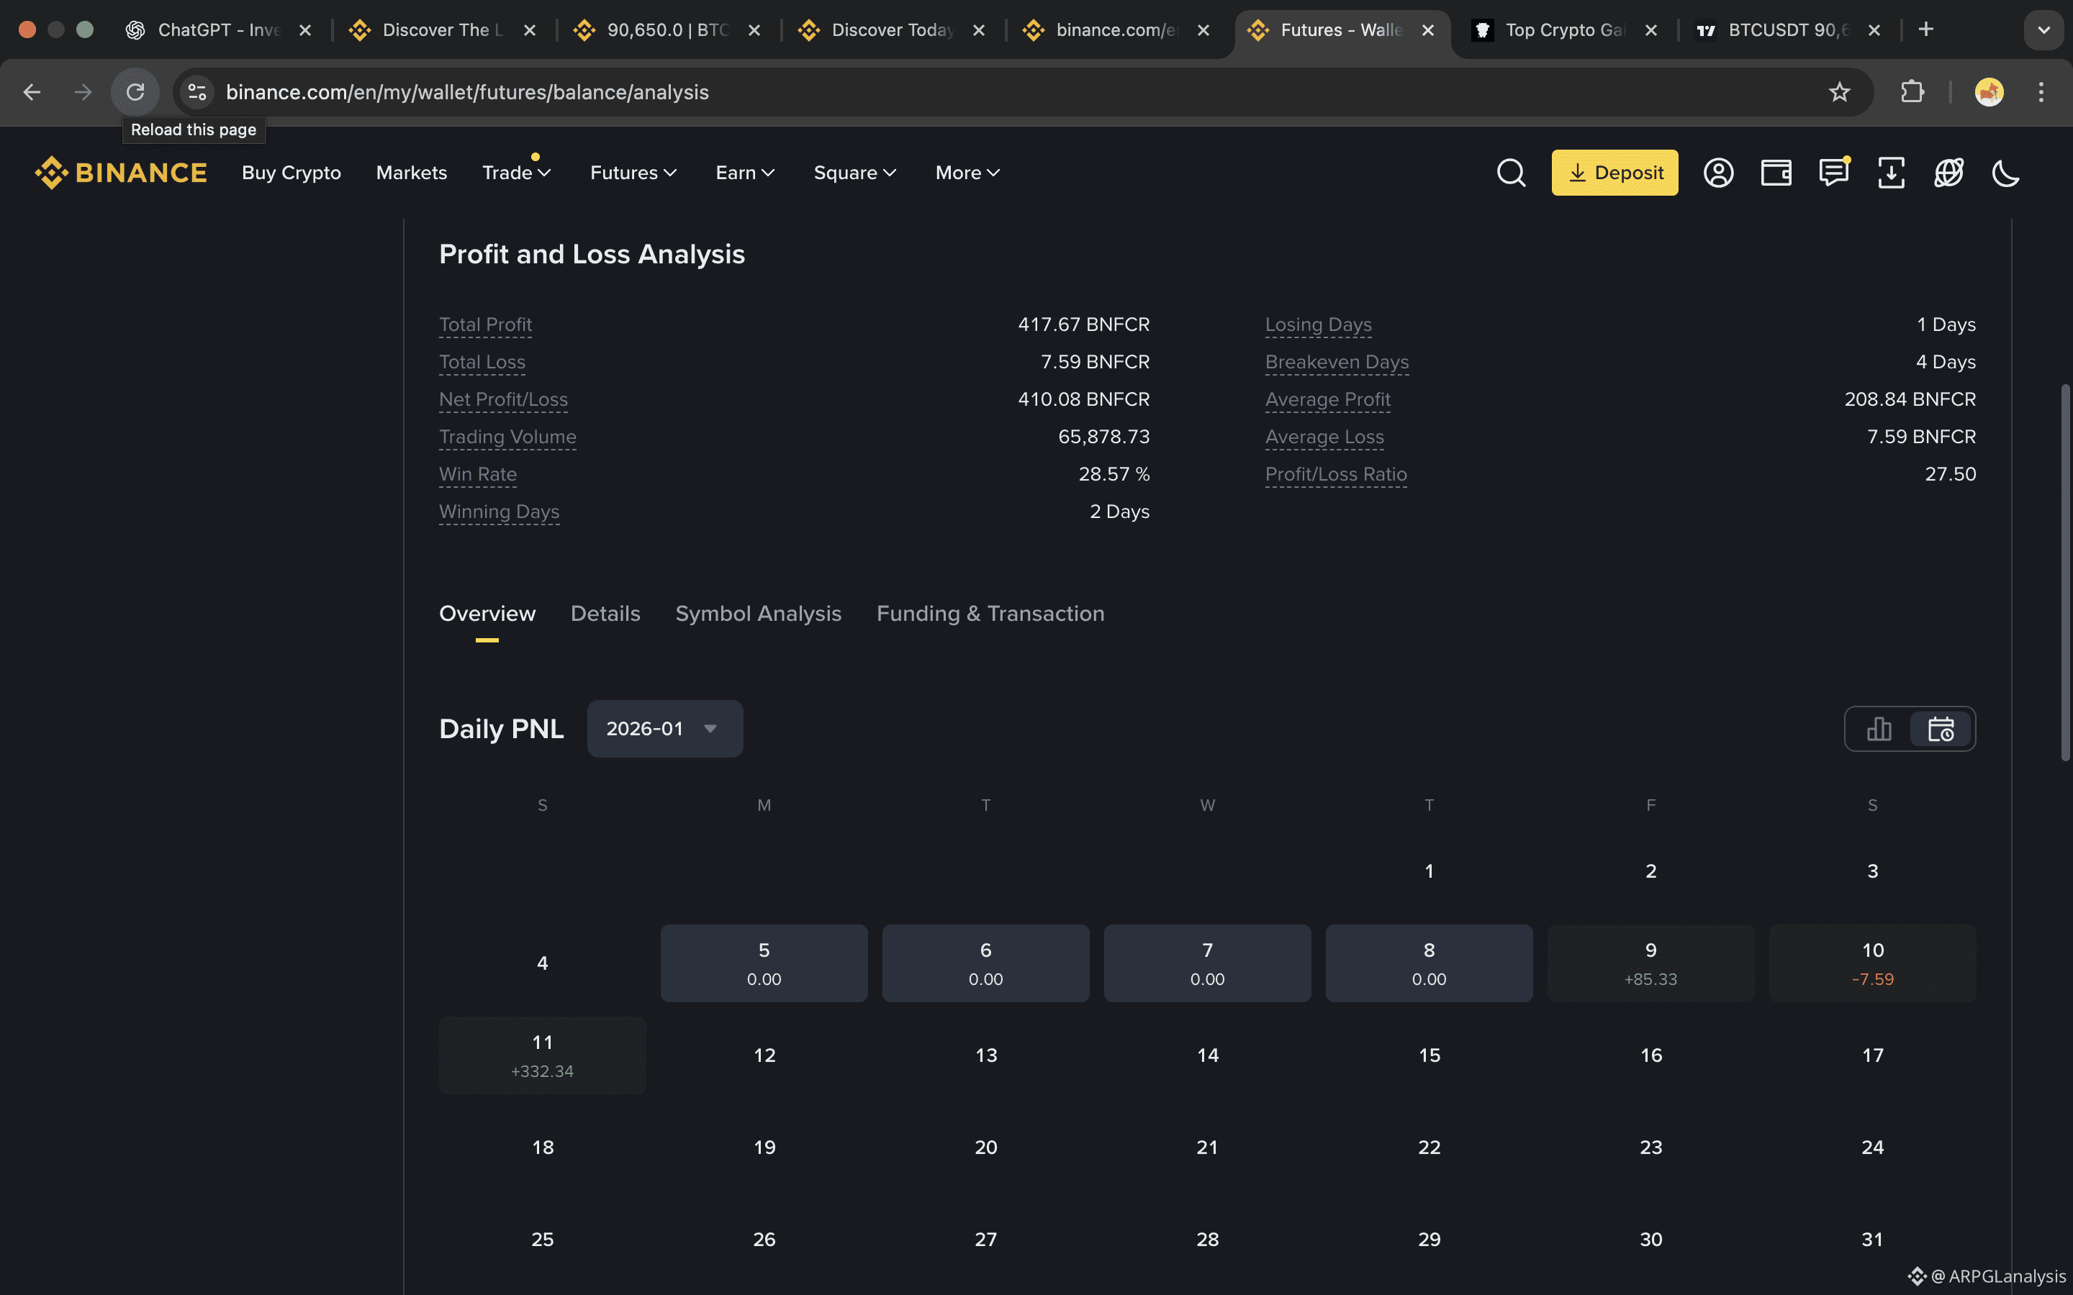The width and height of the screenshot is (2073, 1295).
Task: Expand the Futures navigation menu
Action: tap(633, 173)
